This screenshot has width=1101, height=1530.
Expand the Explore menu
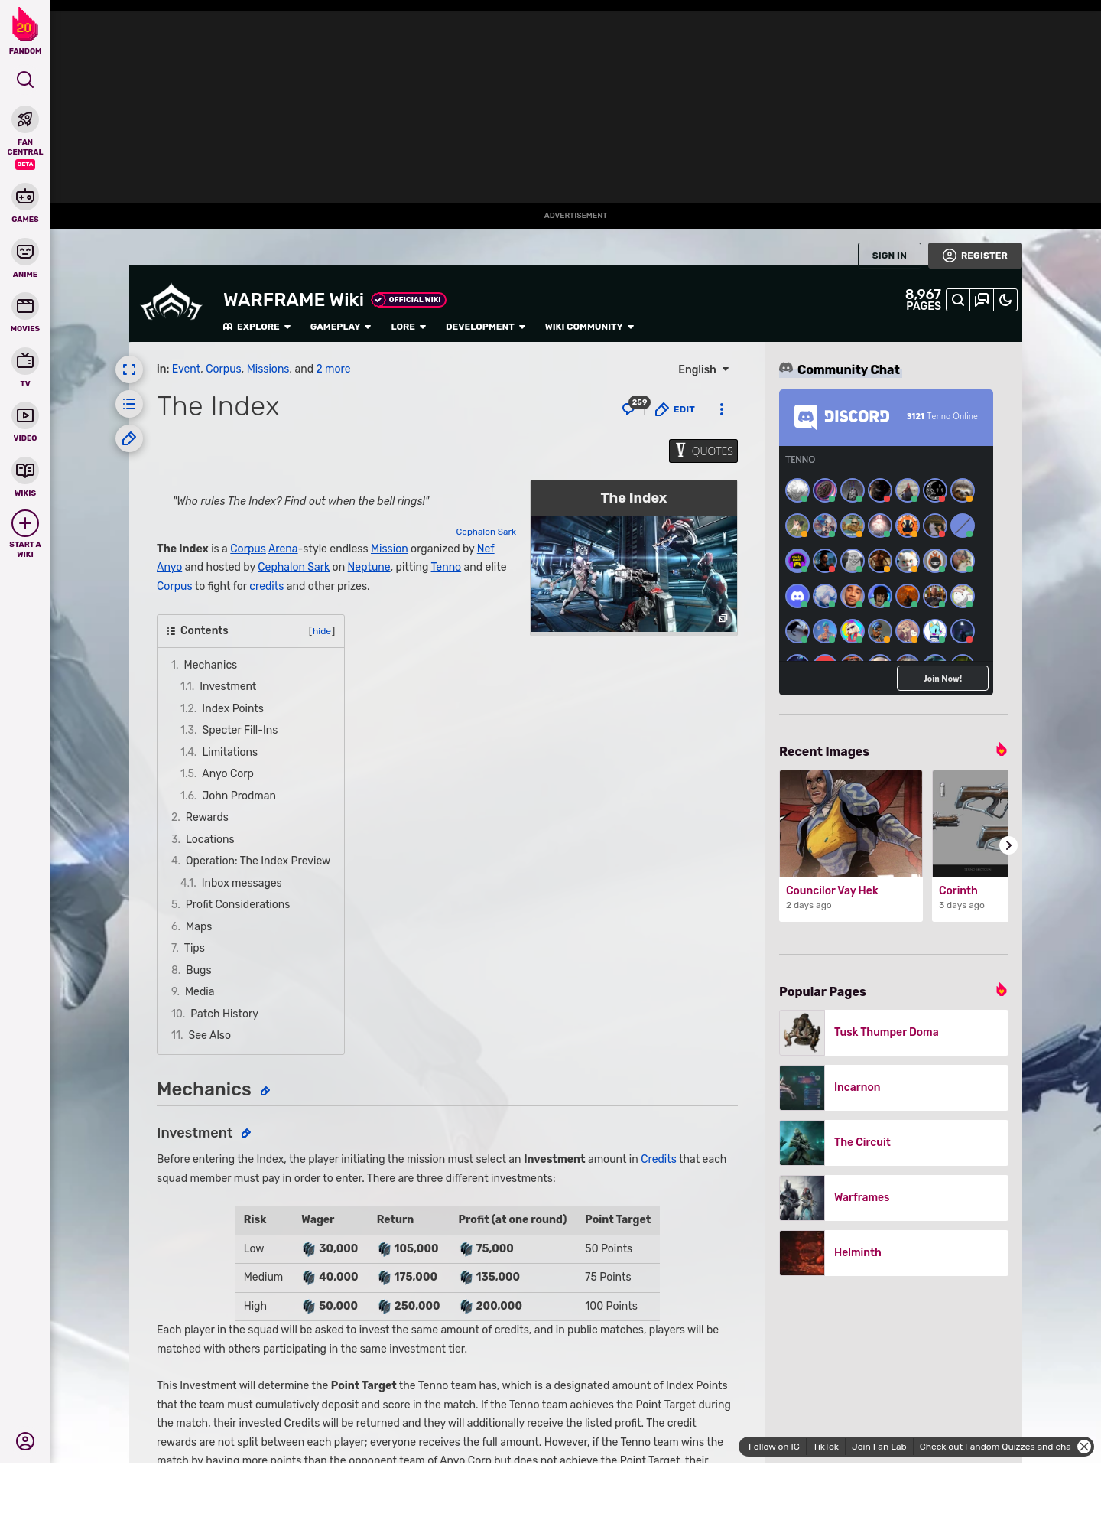point(257,327)
